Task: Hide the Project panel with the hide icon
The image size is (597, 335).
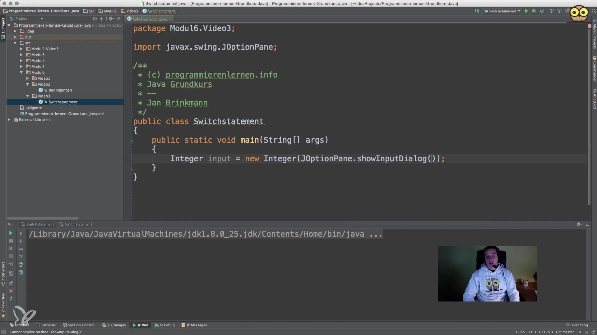Action: coord(119,19)
